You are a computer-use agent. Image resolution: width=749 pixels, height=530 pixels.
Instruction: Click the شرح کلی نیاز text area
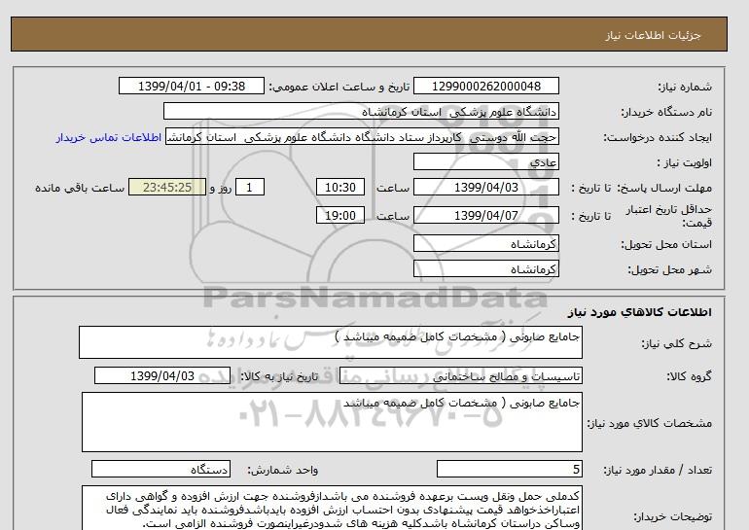(331, 342)
